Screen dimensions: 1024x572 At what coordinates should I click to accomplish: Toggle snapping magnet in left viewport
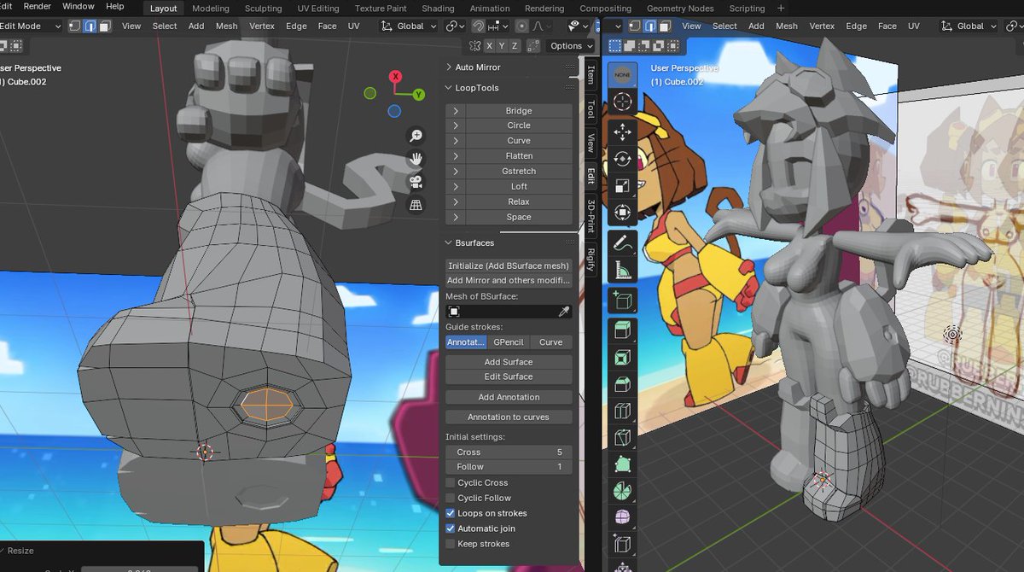pyautogui.click(x=479, y=26)
